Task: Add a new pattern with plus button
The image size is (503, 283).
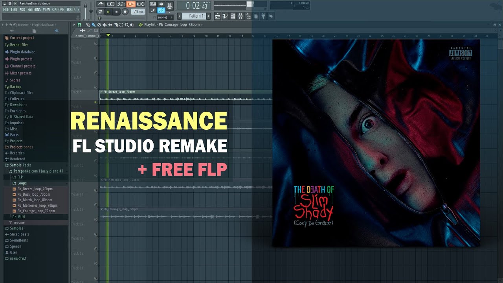Action: click(208, 16)
